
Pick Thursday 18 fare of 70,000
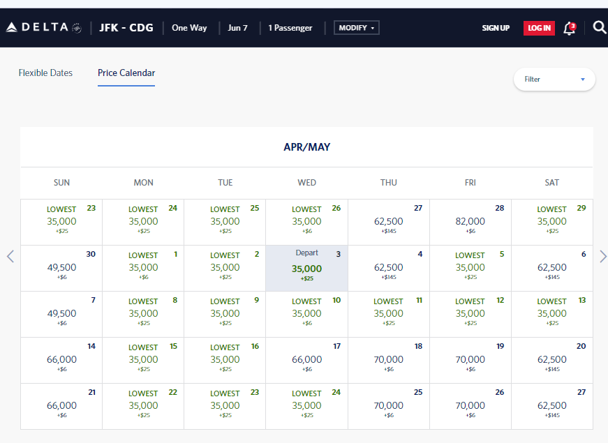pos(388,360)
